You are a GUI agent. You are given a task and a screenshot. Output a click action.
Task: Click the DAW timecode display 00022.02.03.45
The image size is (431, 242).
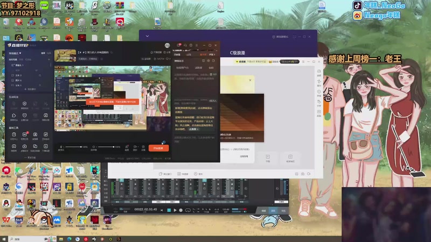pos(145,209)
